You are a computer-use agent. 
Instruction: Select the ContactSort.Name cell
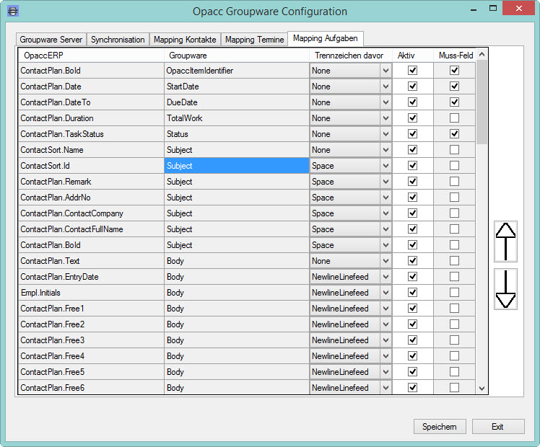[x=91, y=149]
